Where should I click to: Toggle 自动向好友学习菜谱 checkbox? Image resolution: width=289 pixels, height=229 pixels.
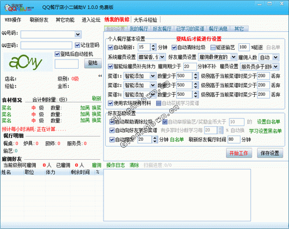click(112, 130)
